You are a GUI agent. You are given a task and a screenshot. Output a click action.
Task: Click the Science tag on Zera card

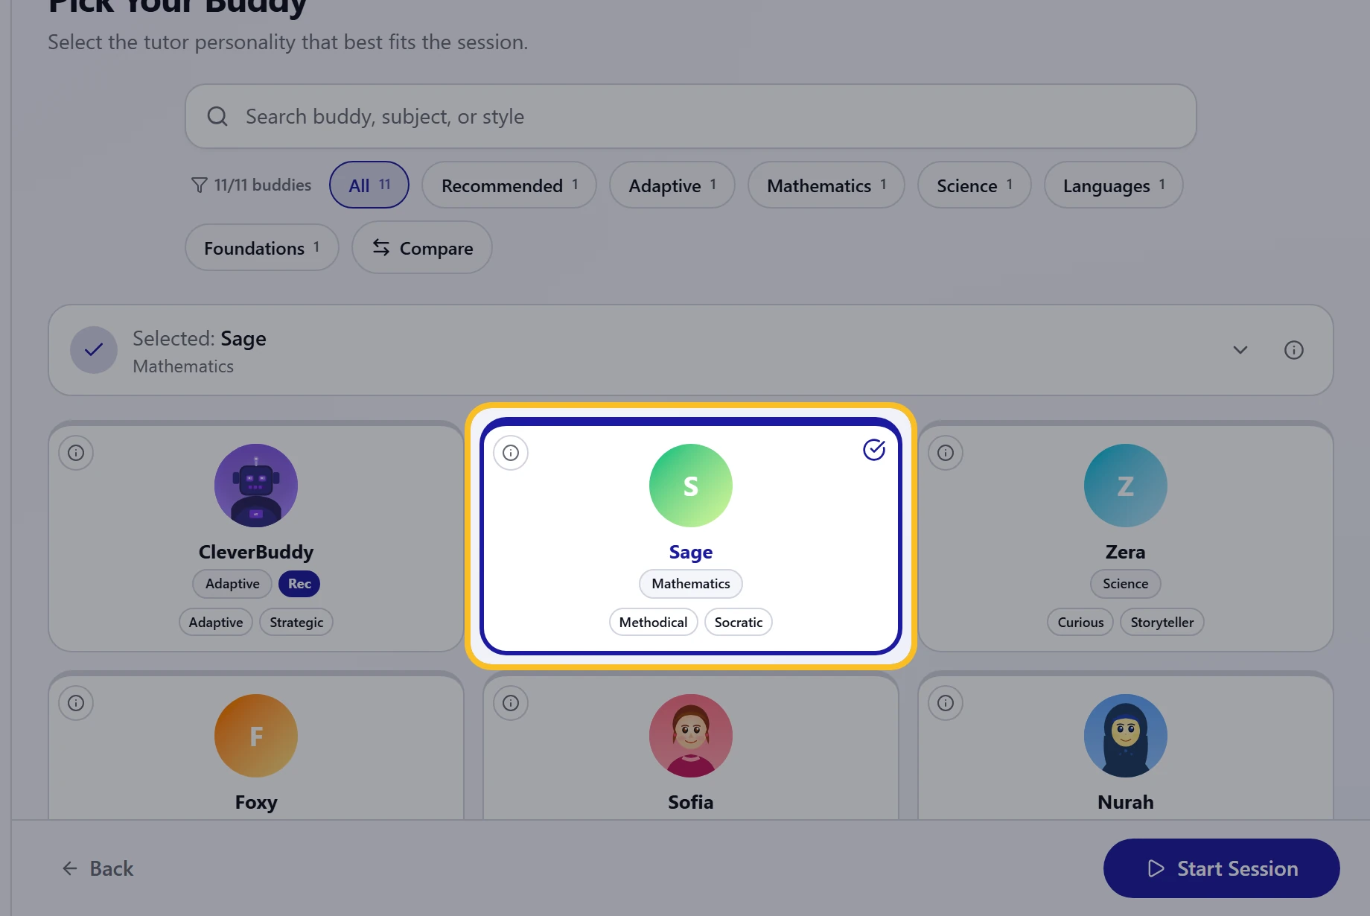coord(1126,584)
